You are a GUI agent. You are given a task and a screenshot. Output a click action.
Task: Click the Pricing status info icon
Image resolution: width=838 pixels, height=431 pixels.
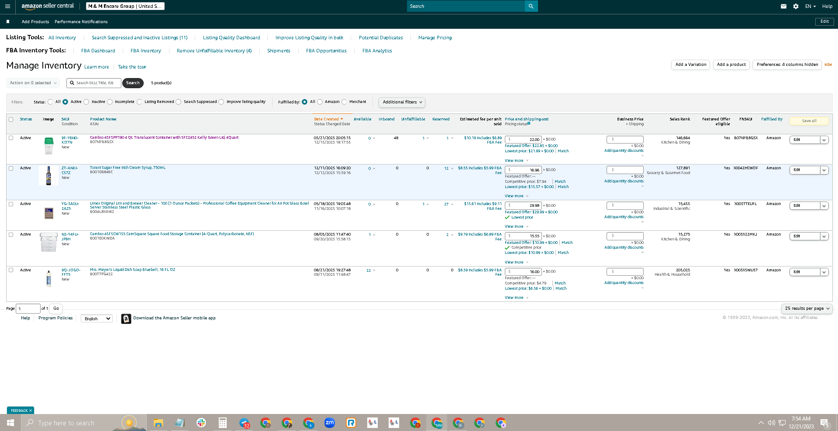coord(529,123)
